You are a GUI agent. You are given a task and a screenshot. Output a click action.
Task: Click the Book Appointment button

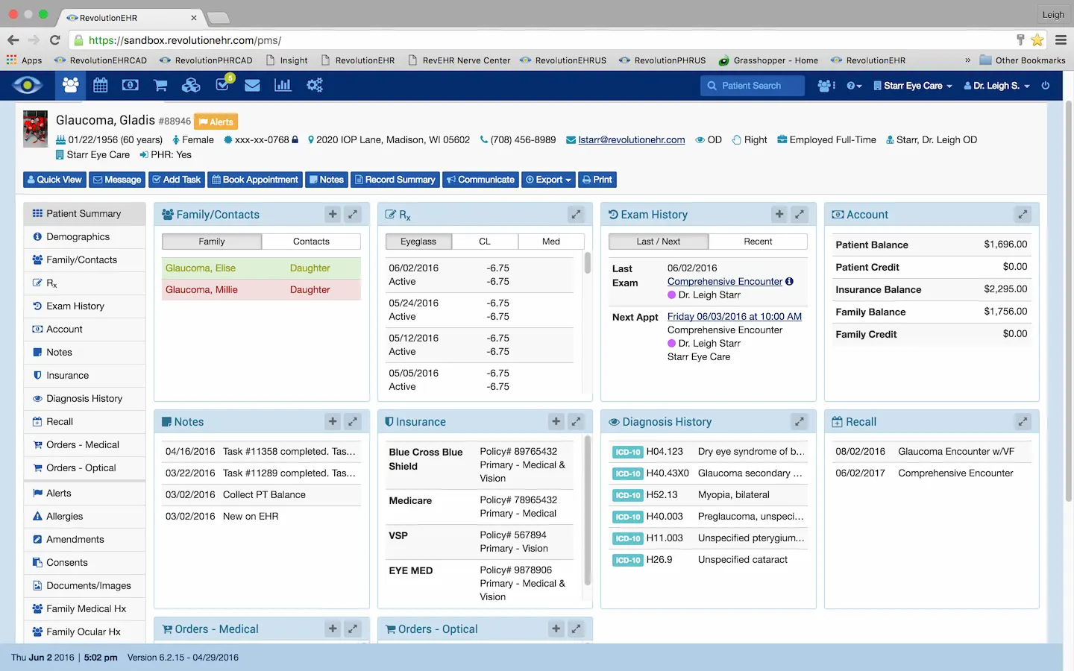(254, 179)
